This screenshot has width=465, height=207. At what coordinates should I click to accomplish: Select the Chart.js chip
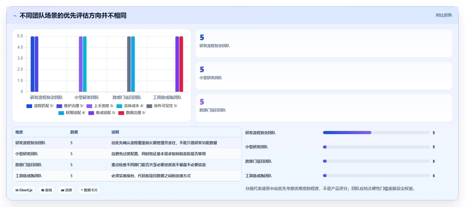pos(24,190)
